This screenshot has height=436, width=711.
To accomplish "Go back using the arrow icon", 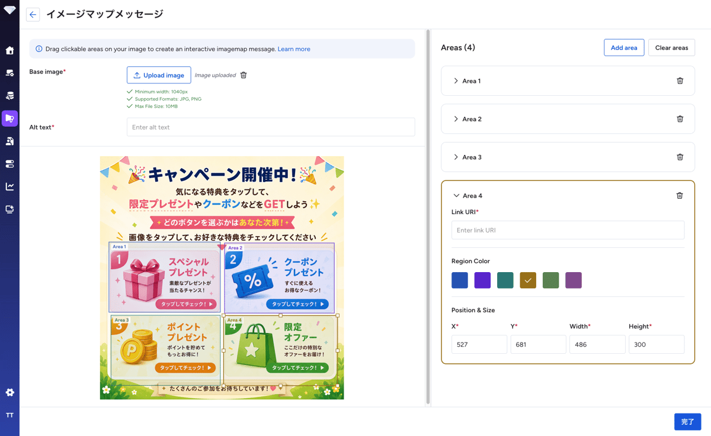I will pos(33,15).
